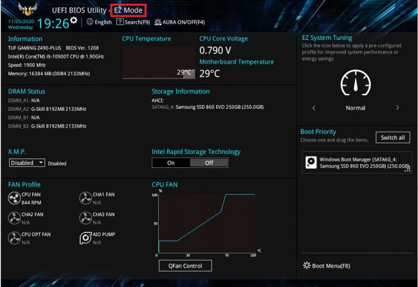This screenshot has width=418, height=287.
Task: Click the Boot Priority heading
Action: point(318,132)
